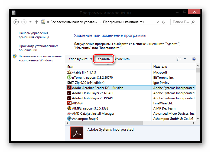Click publisher Ashampoo GmbH & Co. KG cell
This screenshot has height=152, width=211.
[x=173, y=119]
